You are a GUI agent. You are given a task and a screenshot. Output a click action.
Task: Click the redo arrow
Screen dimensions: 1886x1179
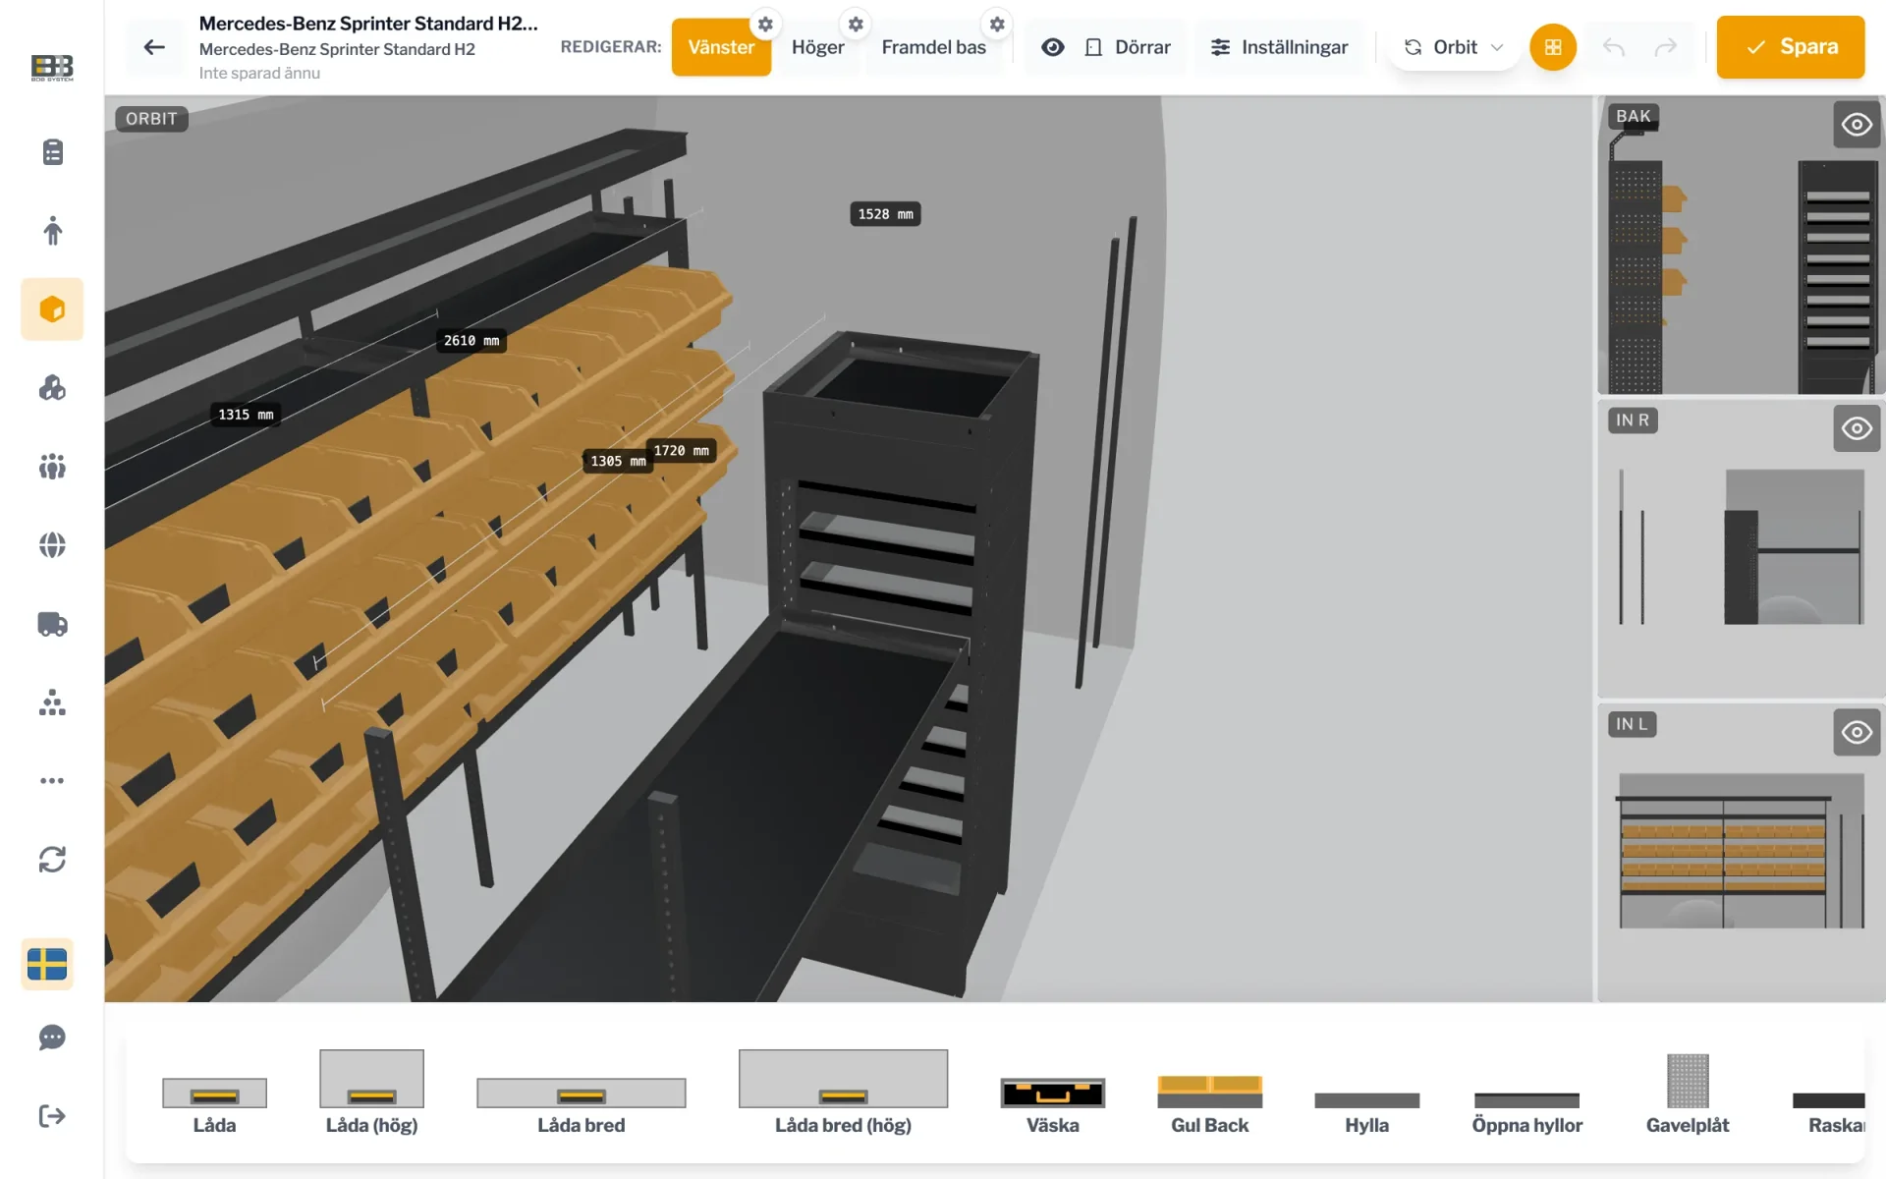(x=1666, y=47)
